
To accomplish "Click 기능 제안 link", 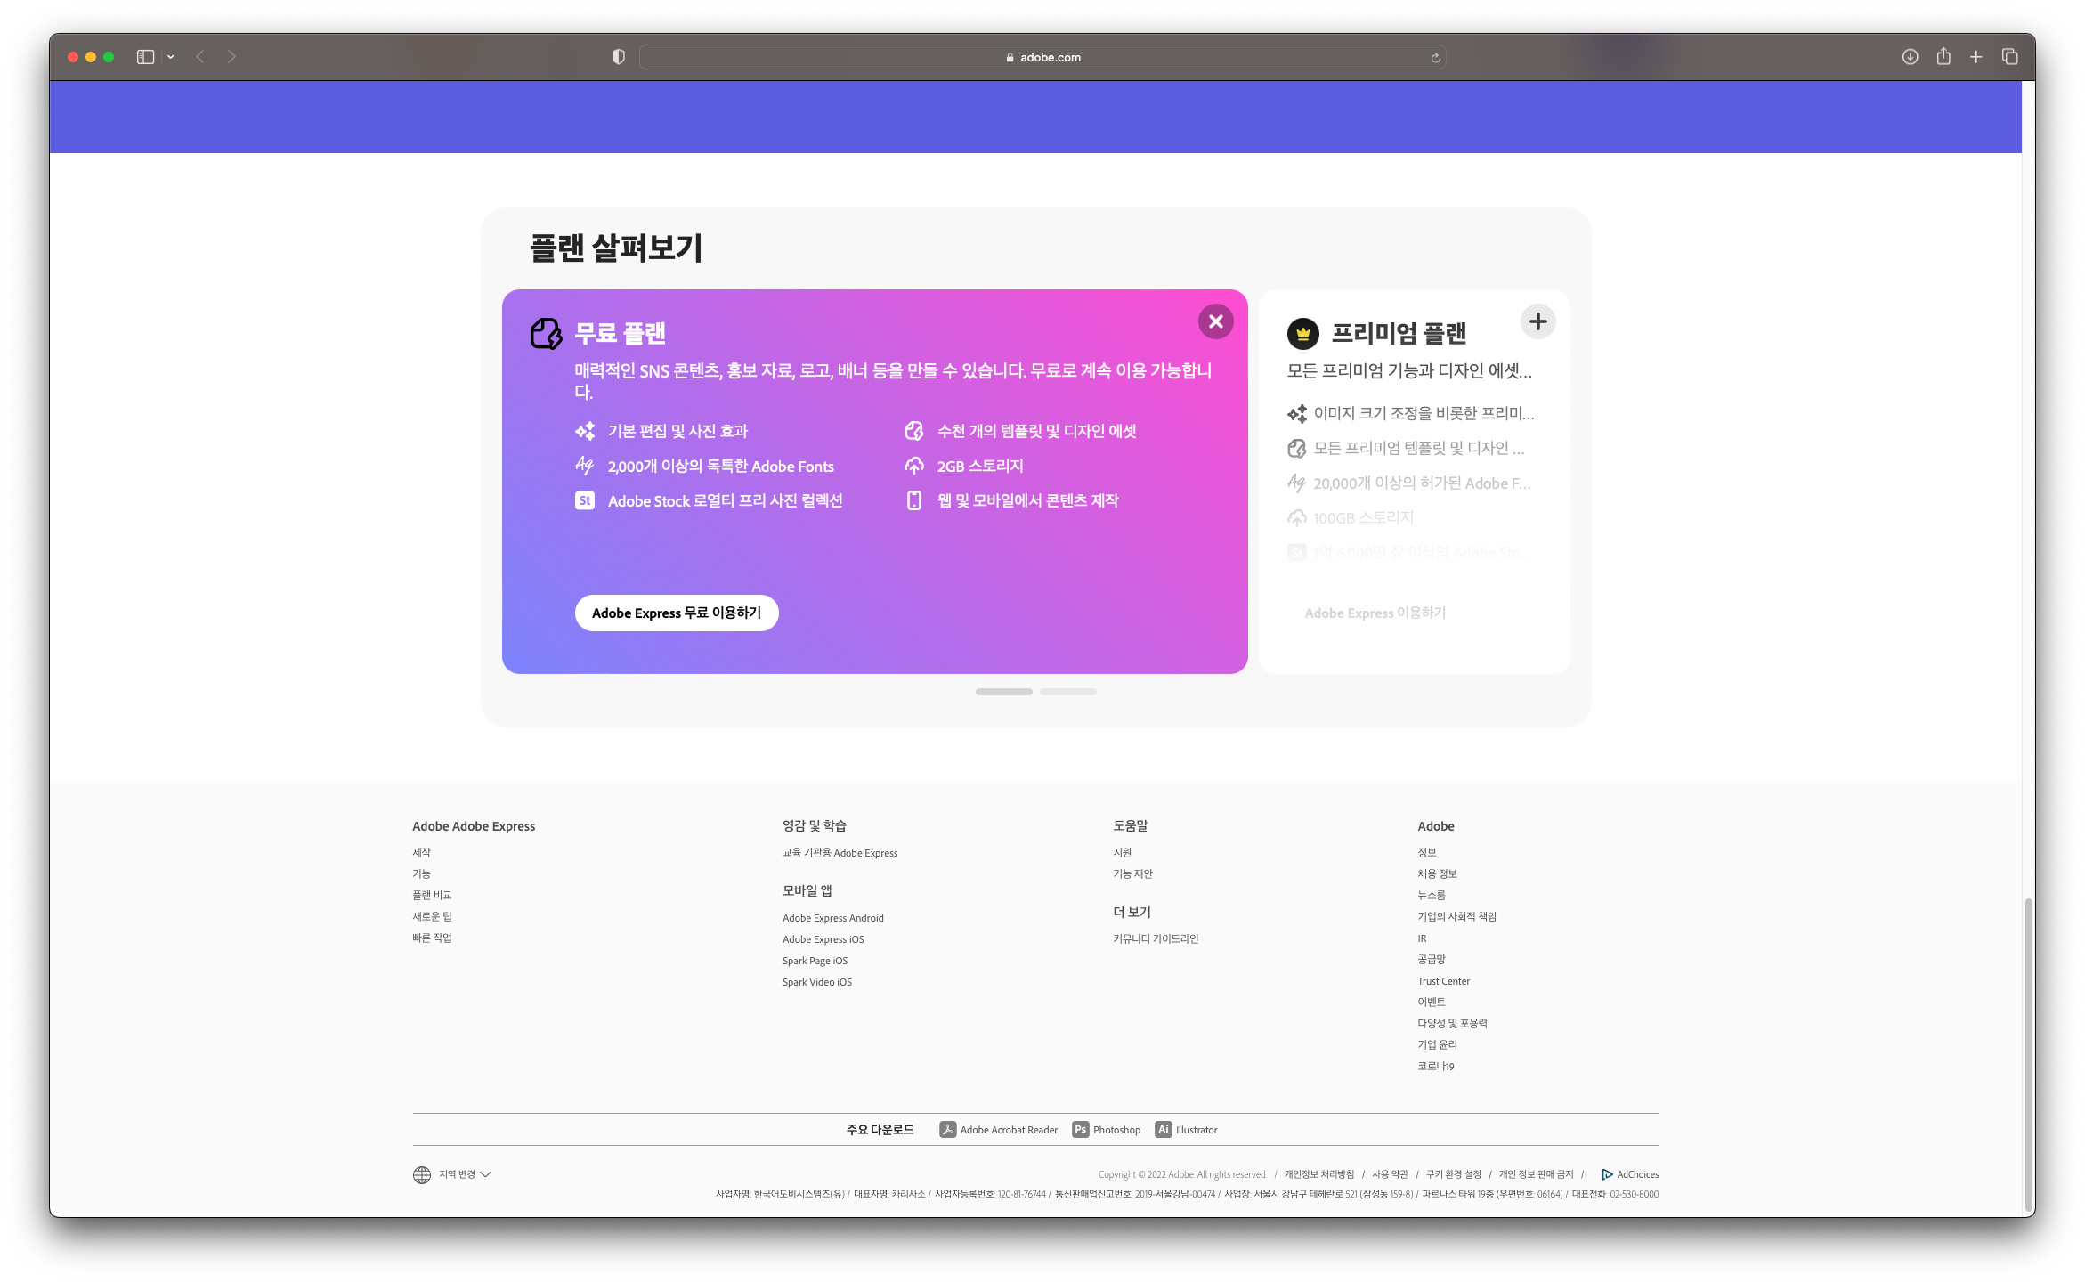I will 1132,874.
